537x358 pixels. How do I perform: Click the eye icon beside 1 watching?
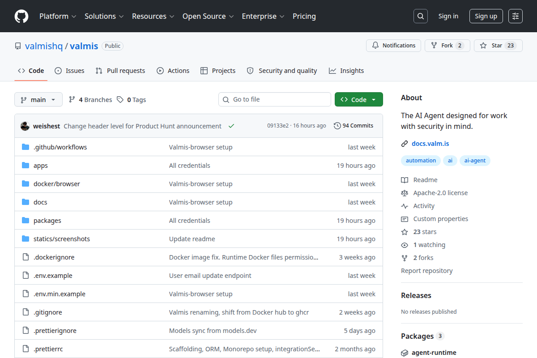[405, 245]
